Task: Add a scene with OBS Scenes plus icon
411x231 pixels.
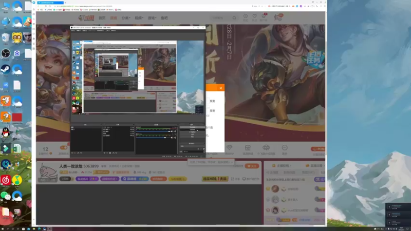Action: coord(72,153)
